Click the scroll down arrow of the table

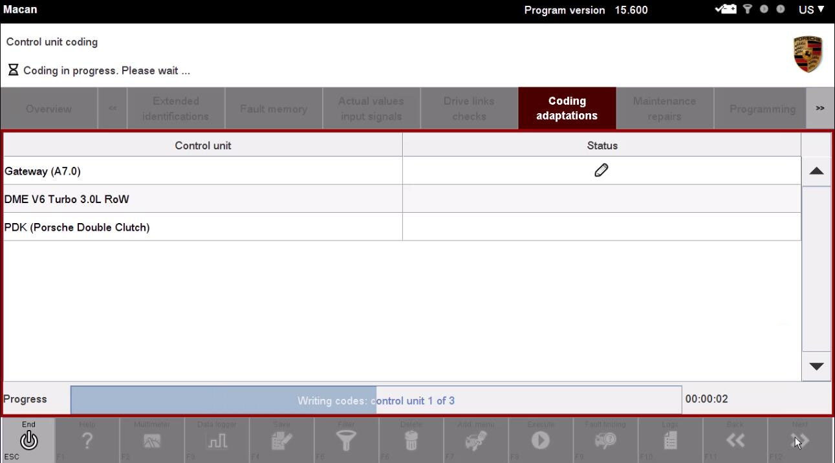click(x=816, y=366)
